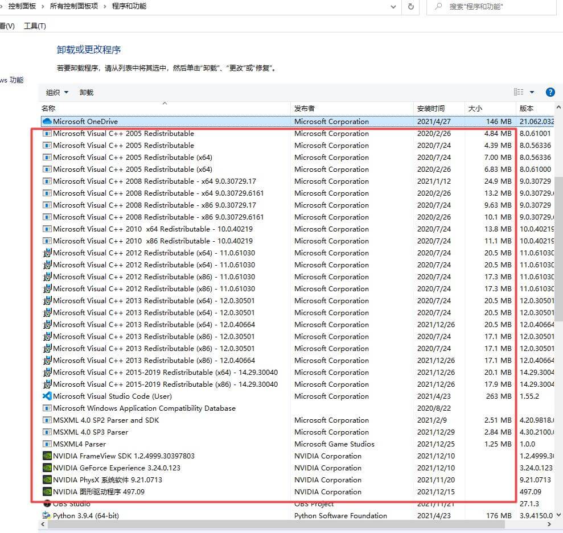Select NVIDIA FrameView SDK 1.2.4999.30397803 entry

click(297, 456)
